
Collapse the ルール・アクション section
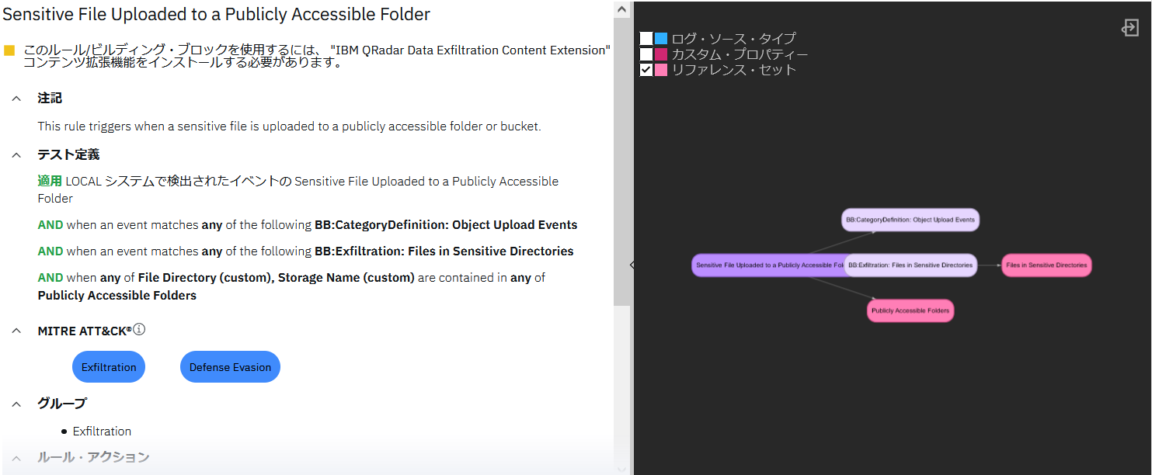16,457
